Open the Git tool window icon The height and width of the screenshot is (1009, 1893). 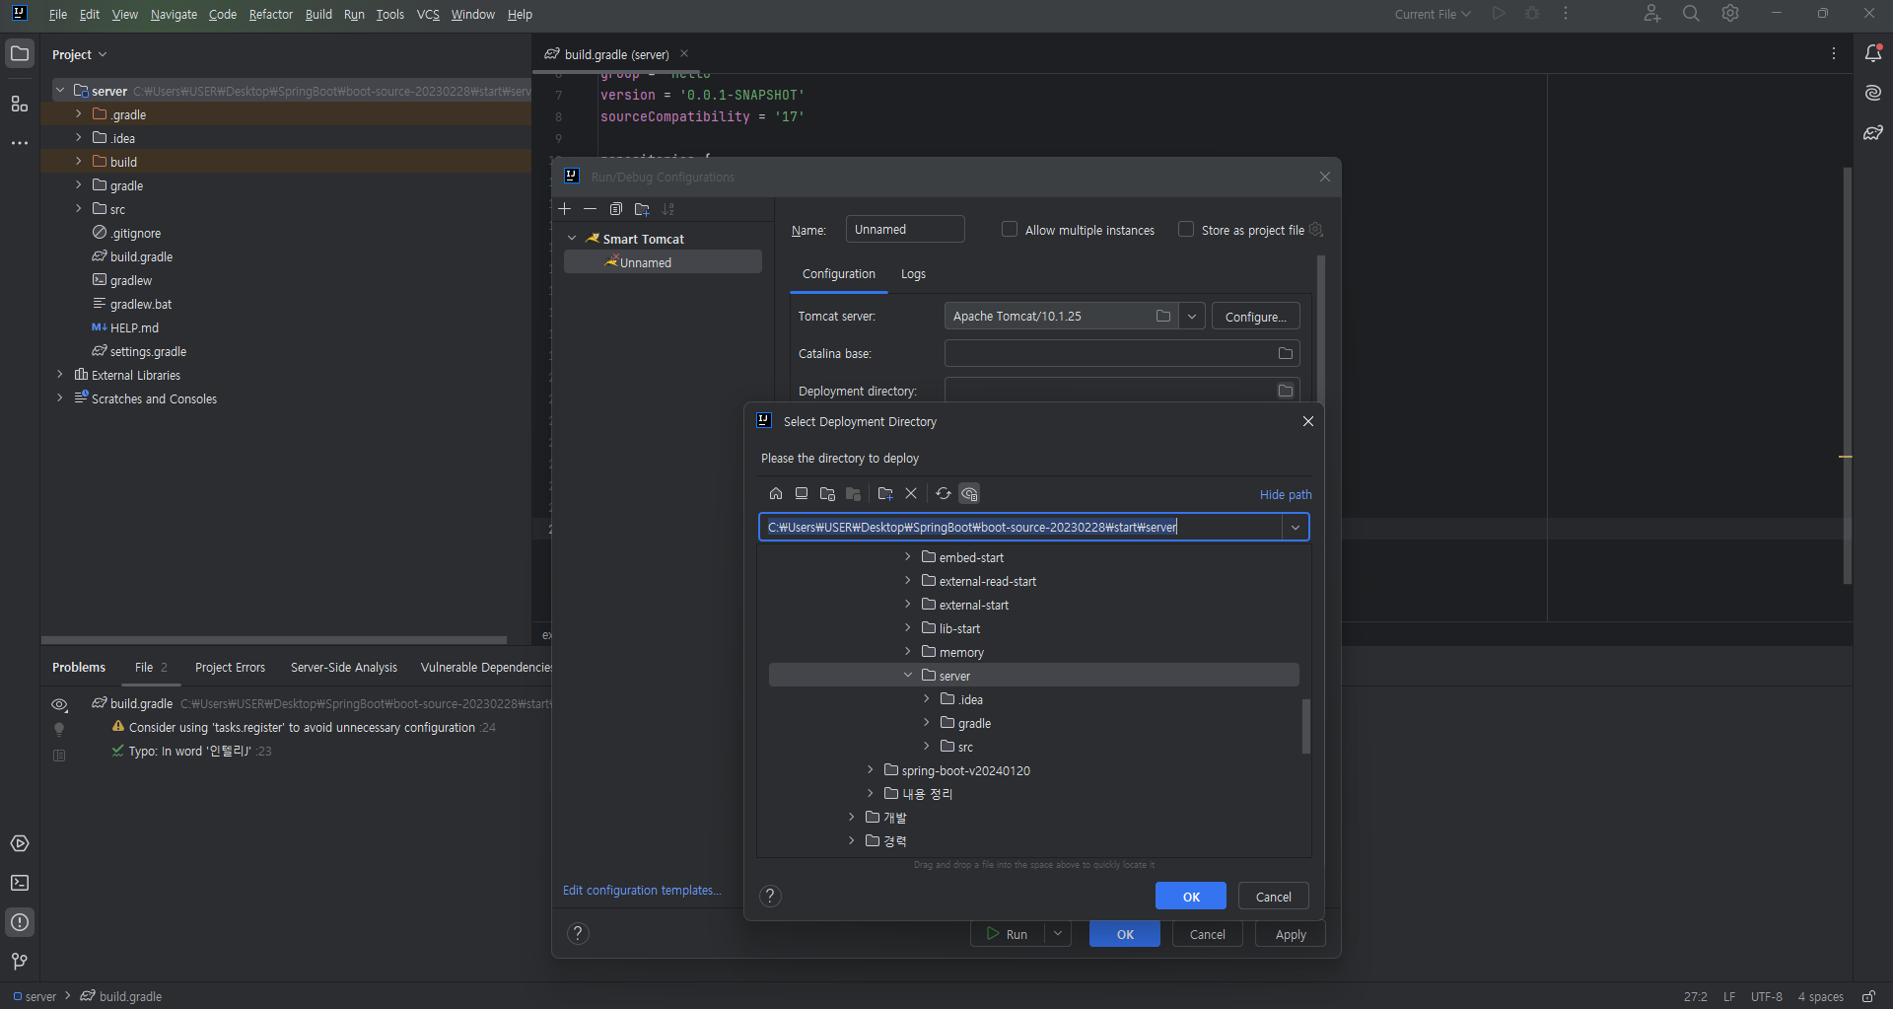click(20, 962)
